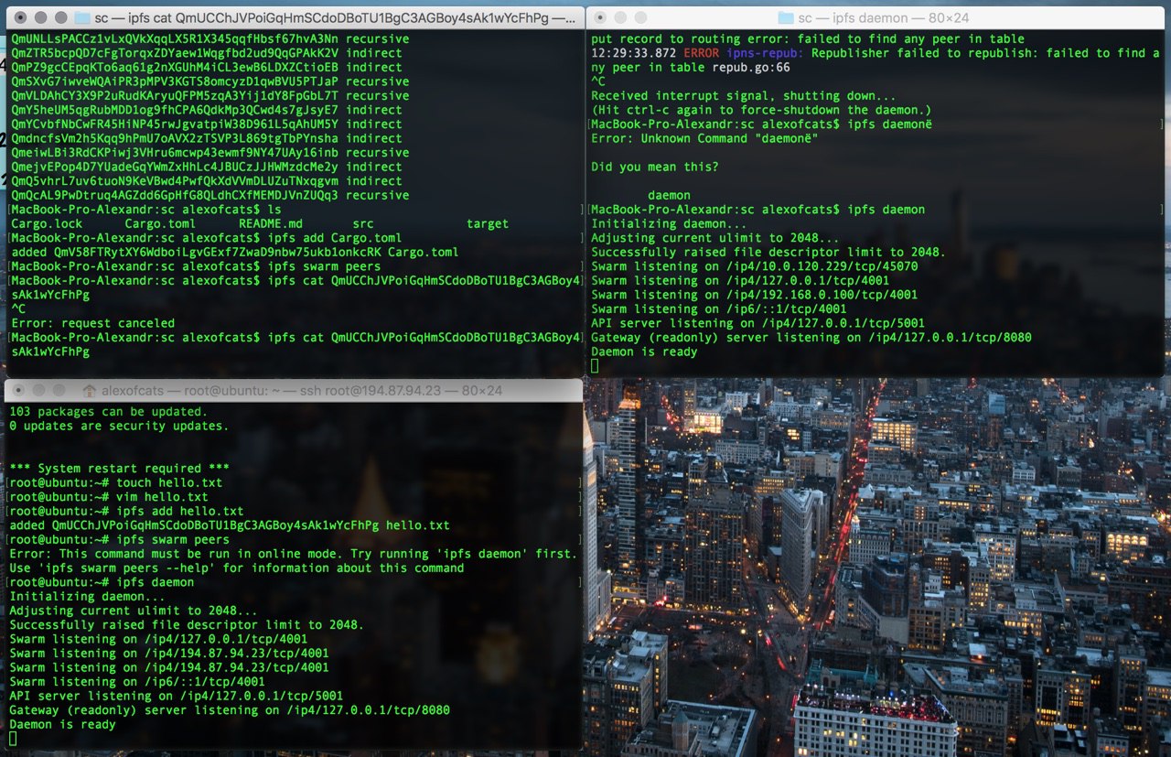This screenshot has height=757, width=1171.
Task: Click the "ipfs add hello.txt" command
Action: pos(180,511)
